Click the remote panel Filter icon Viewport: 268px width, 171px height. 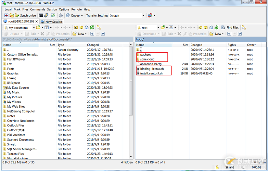(x=171, y=27)
